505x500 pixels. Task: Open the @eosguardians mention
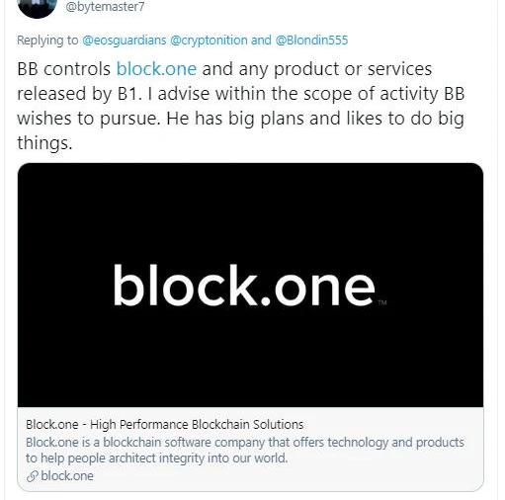pyautogui.click(x=125, y=41)
